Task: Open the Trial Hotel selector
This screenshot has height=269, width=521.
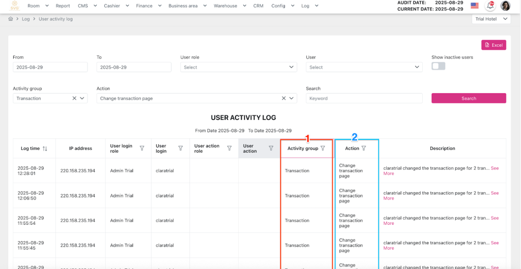Action: [x=491, y=19]
